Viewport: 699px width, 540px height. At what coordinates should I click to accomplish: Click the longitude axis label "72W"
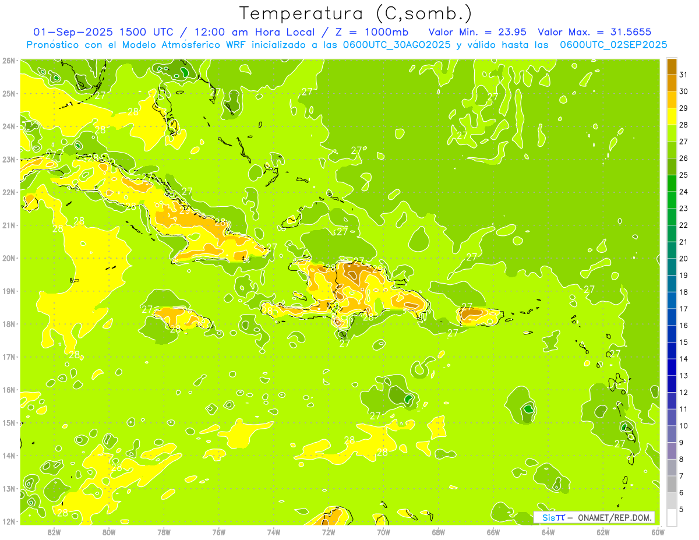pyautogui.click(x=329, y=532)
